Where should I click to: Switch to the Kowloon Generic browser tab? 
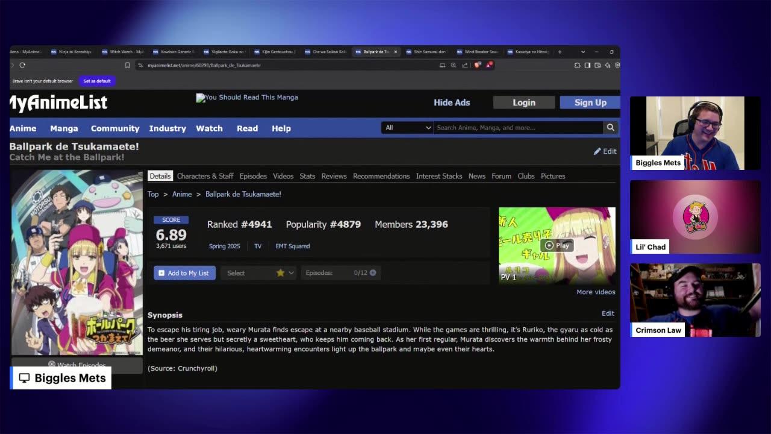click(173, 52)
